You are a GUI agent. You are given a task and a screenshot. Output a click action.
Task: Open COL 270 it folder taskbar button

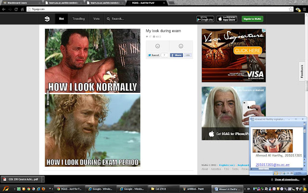[164, 189]
